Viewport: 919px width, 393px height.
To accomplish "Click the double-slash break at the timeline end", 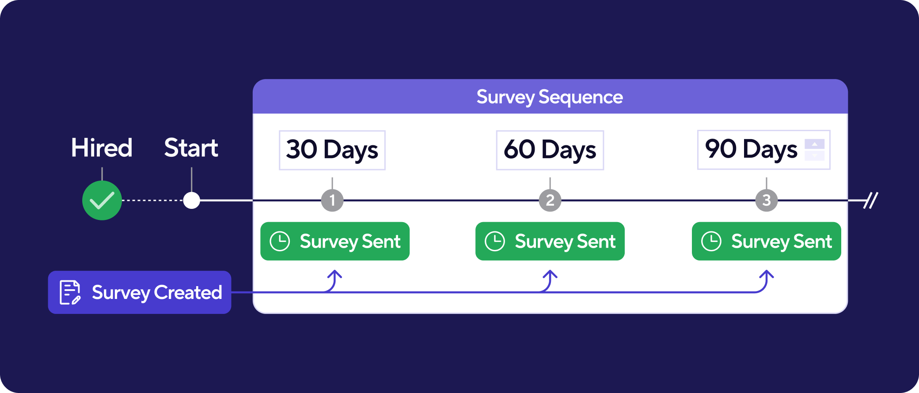I will point(871,200).
